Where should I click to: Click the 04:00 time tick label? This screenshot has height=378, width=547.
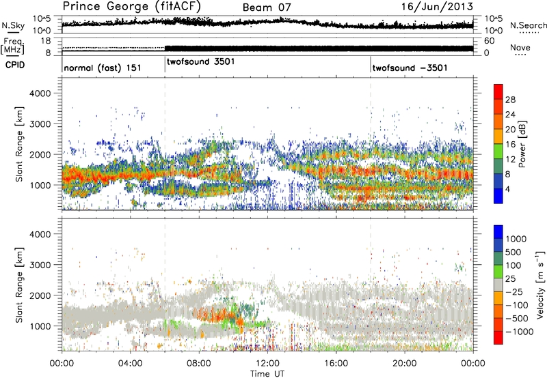tap(130, 364)
